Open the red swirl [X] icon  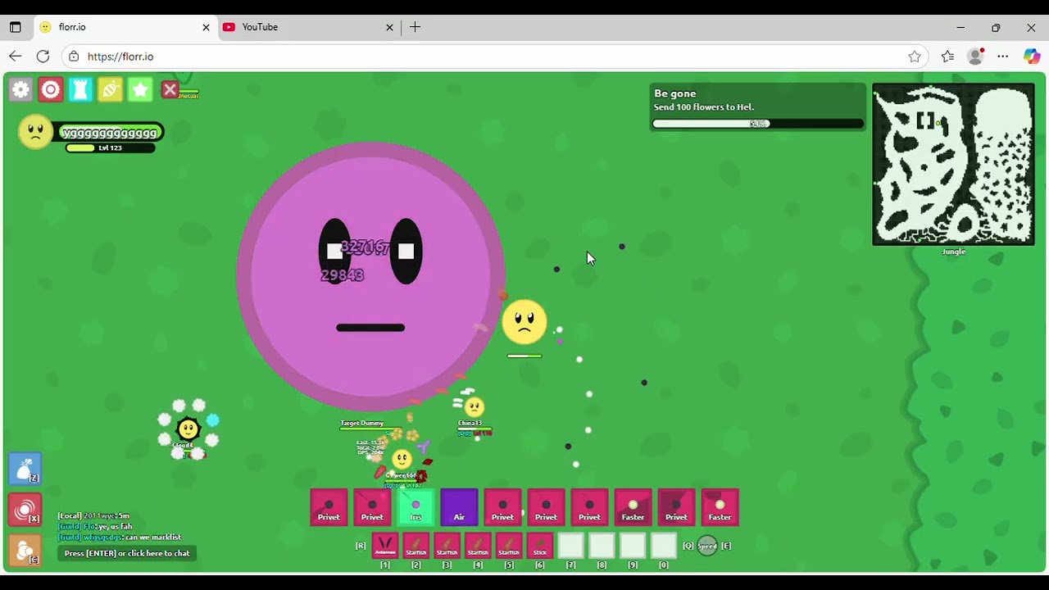(x=25, y=509)
